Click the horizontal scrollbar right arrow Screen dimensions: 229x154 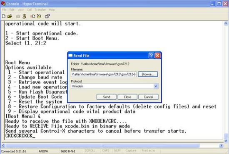click(x=221, y=145)
